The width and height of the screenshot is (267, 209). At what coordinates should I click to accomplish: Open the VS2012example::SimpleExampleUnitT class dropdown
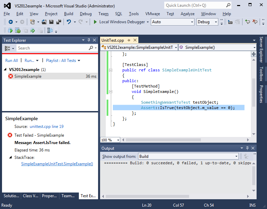tap(139, 47)
